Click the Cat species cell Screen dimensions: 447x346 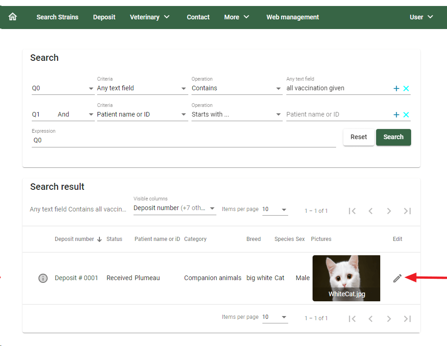coord(279,278)
